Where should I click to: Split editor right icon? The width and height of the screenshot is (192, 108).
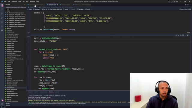pyautogui.click(x=188, y=5)
